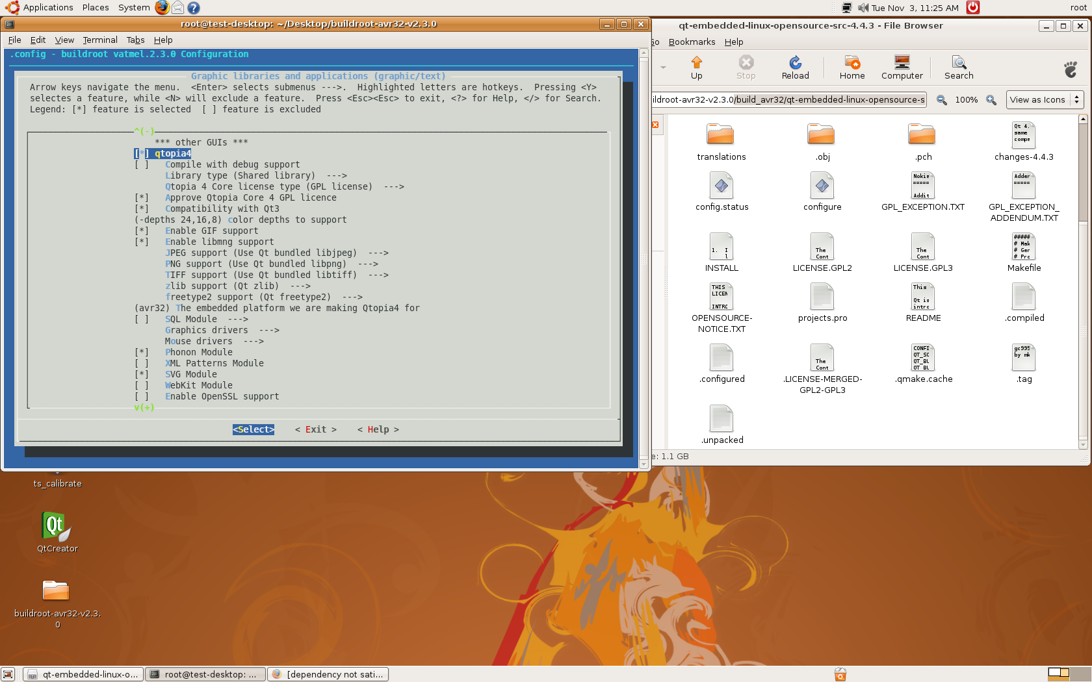Open buildroot-avr32-v2.3.0 desktop folder

[57, 603]
